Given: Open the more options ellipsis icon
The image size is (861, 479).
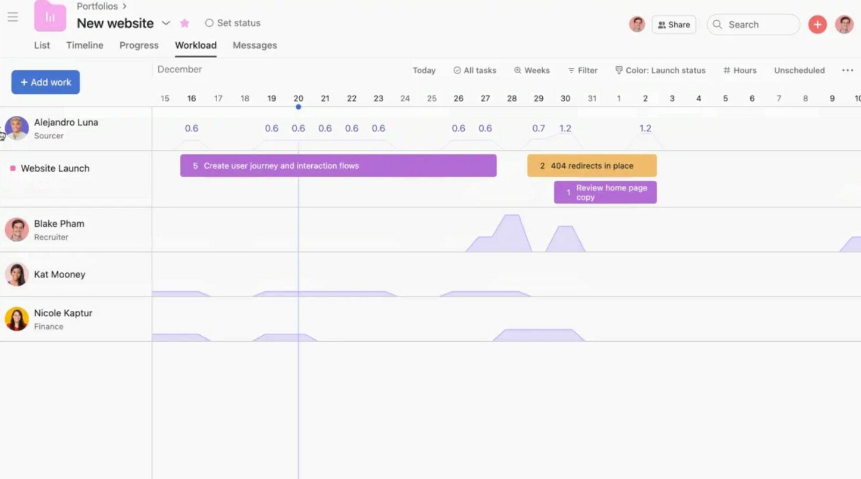Looking at the screenshot, I should (x=847, y=70).
